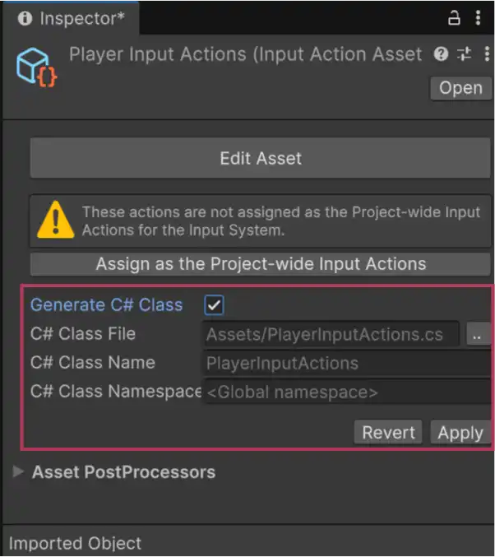The height and width of the screenshot is (557, 495).
Task: Expand the Asset PostProcessors section
Action: (20, 472)
